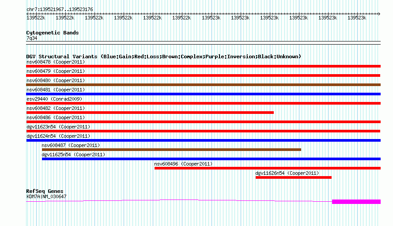Open the KDM7A|NM_030647 gene label
This screenshot has width=393, height=226.
point(46,197)
